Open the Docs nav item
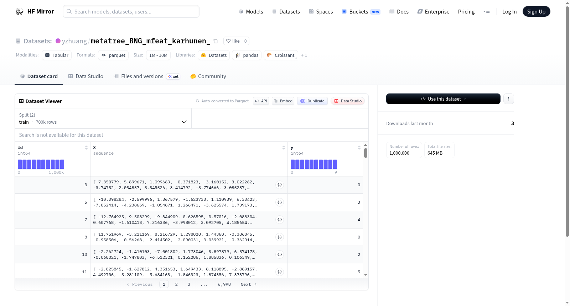This screenshot has height=306, width=570. (399, 11)
